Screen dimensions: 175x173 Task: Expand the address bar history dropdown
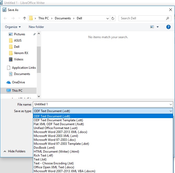click(x=107, y=19)
